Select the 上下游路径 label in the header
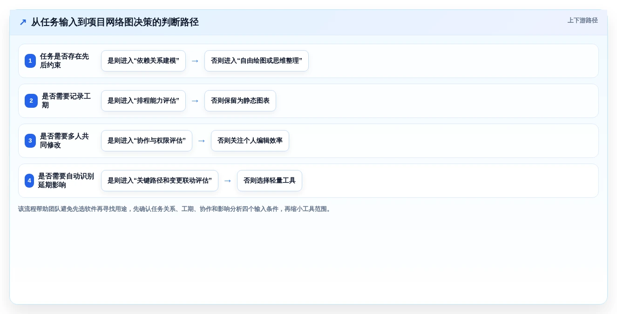The height and width of the screenshot is (314, 617). (583, 20)
